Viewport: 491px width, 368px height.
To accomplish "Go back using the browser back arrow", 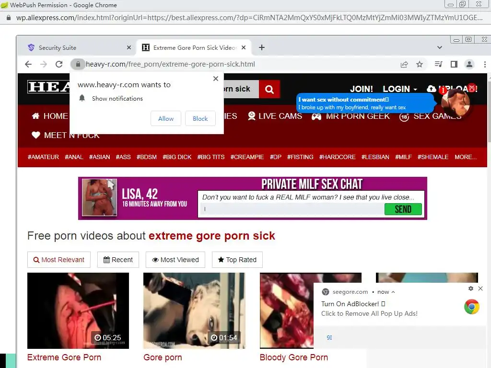I will pyautogui.click(x=28, y=64).
